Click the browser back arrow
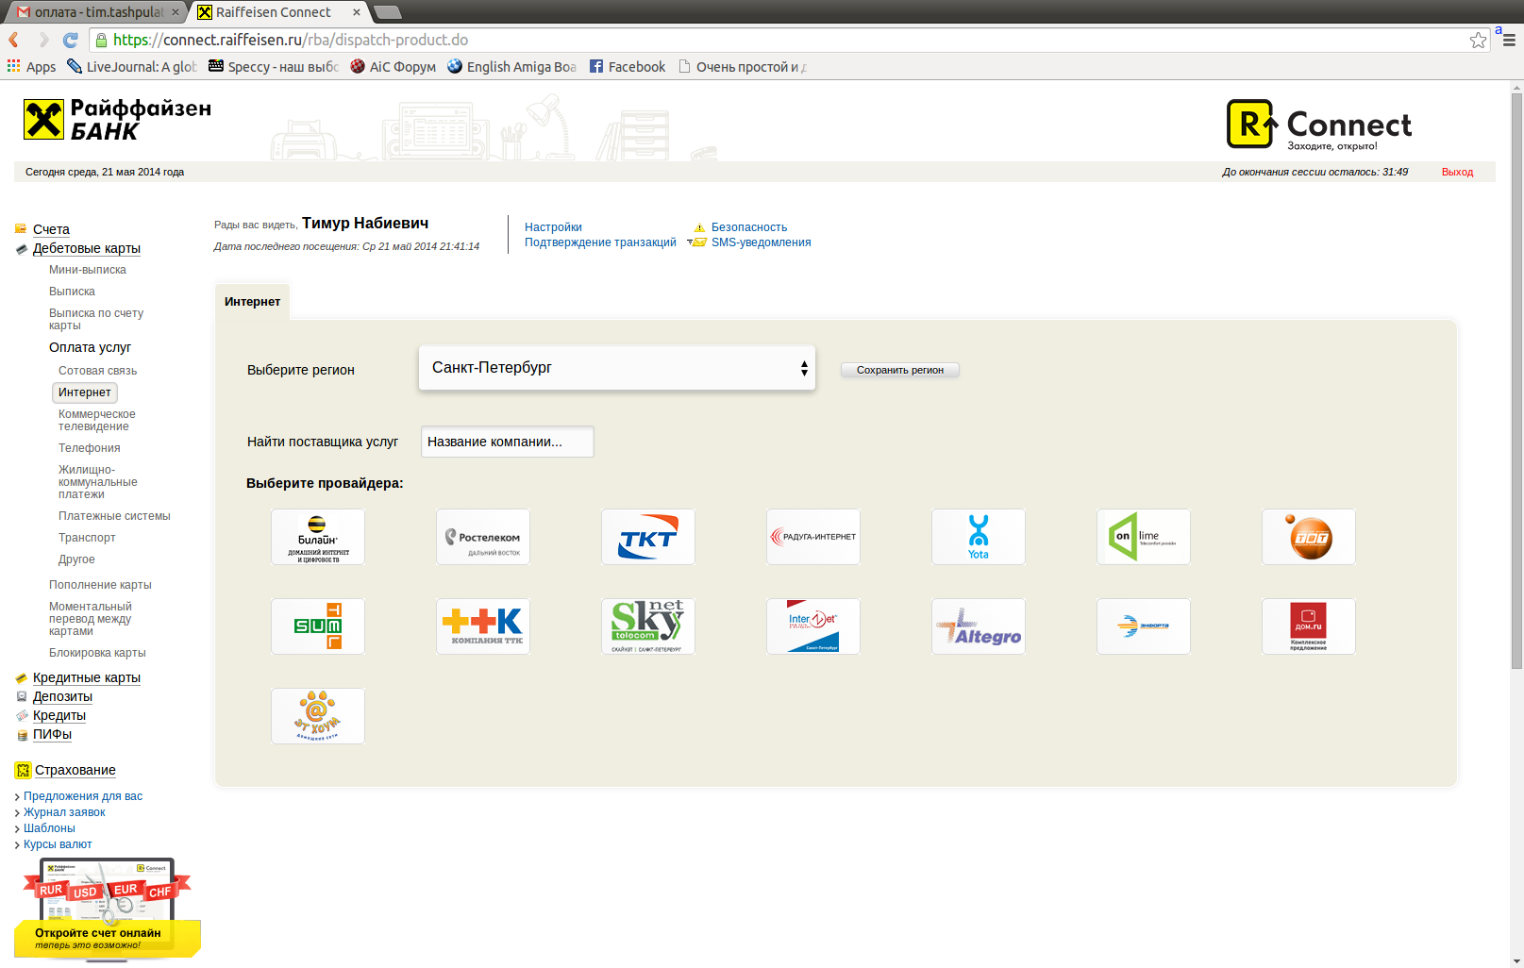This screenshot has height=968, width=1524. 14,40
